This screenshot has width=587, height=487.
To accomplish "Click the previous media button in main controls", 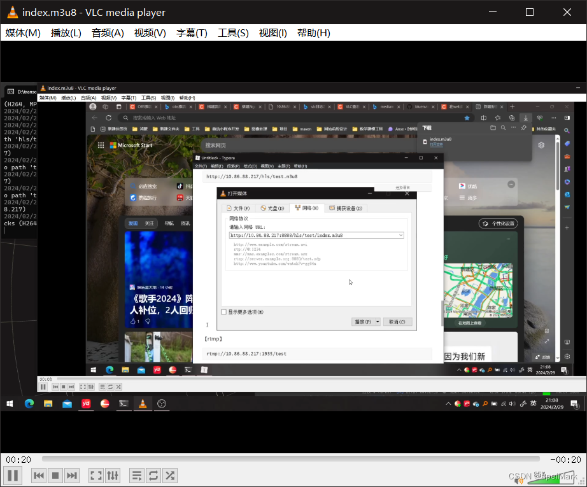I will click(39, 476).
